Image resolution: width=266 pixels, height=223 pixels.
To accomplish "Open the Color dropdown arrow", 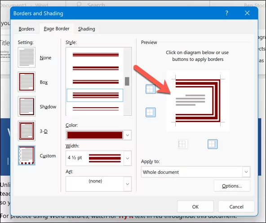I will coord(128,135).
